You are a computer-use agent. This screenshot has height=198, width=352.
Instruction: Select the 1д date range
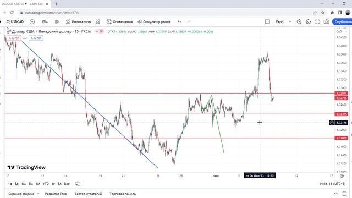tap(10, 184)
